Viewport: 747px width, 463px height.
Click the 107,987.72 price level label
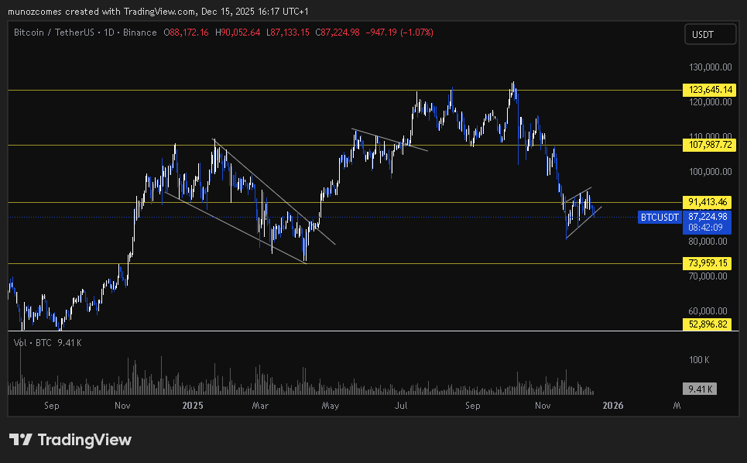pyautogui.click(x=709, y=145)
